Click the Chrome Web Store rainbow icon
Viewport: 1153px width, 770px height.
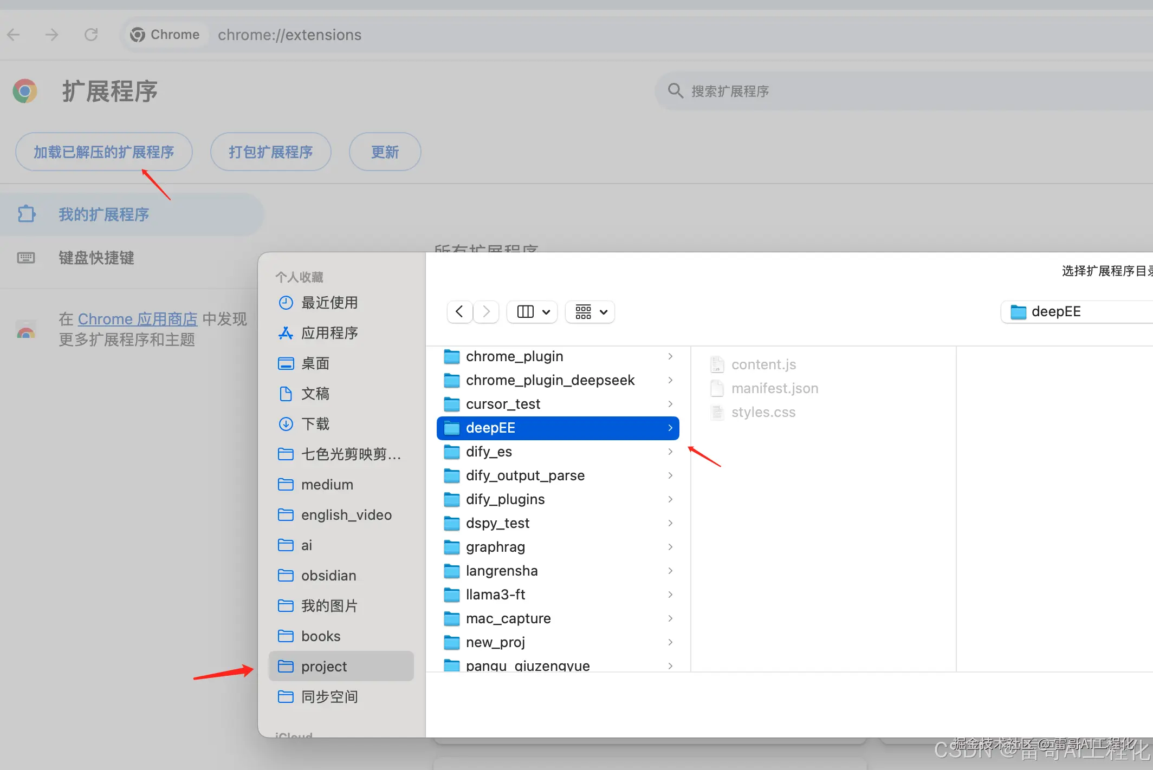[x=26, y=329]
